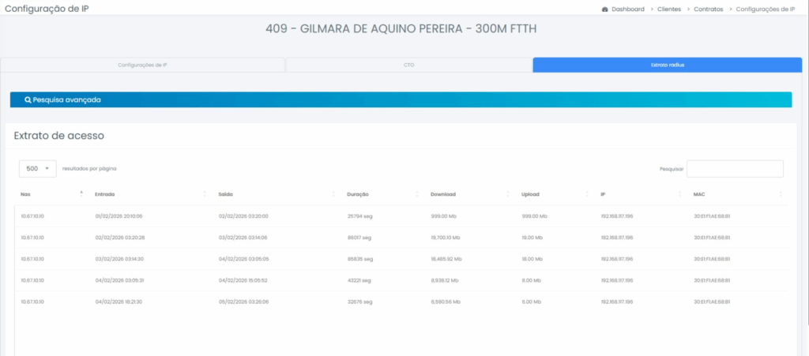Select the row with entry 01/02/2026 20:10:06
The height and width of the screenshot is (356, 809).
pos(119,215)
